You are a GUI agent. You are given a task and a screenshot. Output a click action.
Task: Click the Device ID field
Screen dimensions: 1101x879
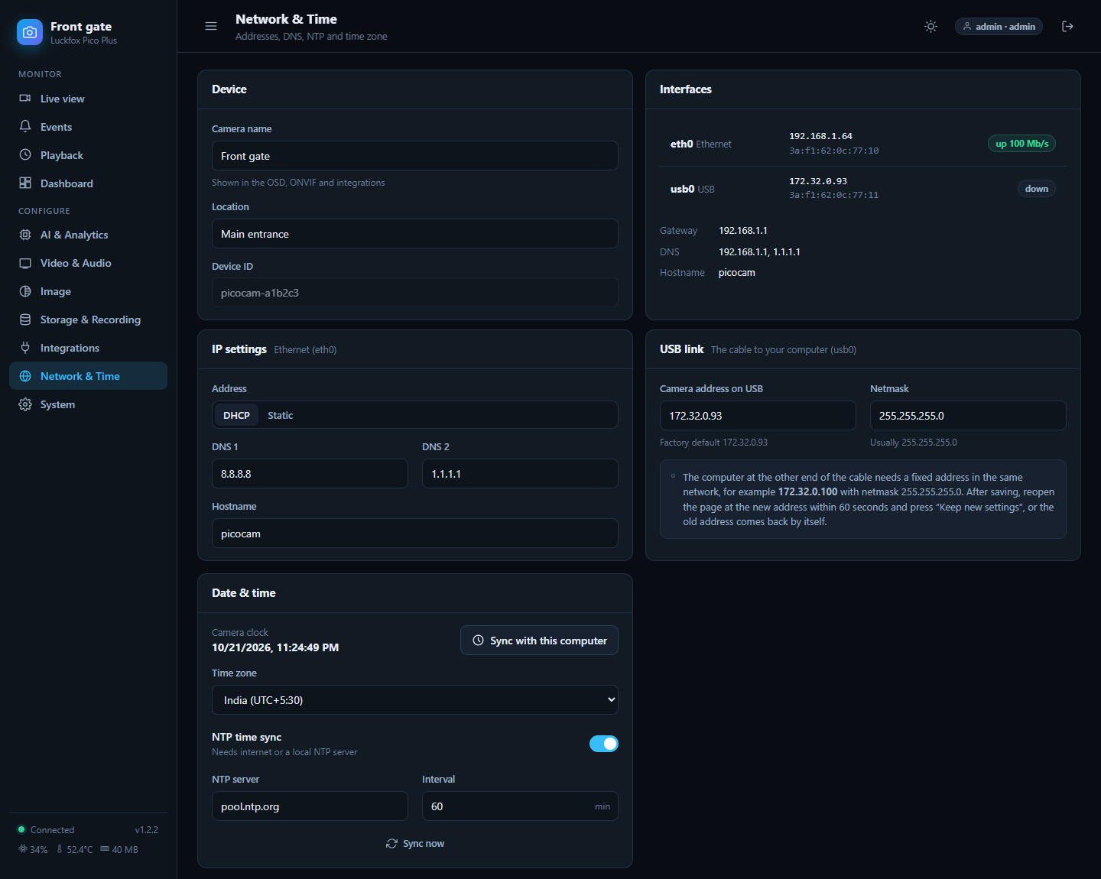point(415,293)
